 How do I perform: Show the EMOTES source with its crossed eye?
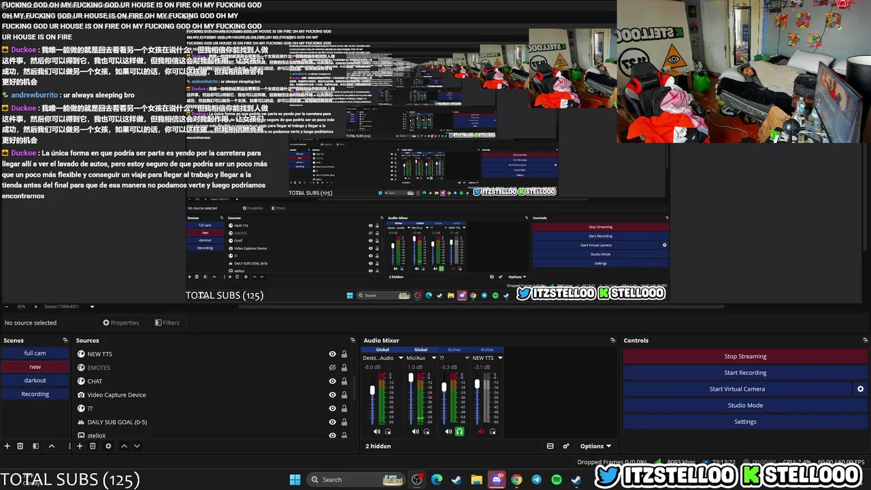tap(333, 367)
